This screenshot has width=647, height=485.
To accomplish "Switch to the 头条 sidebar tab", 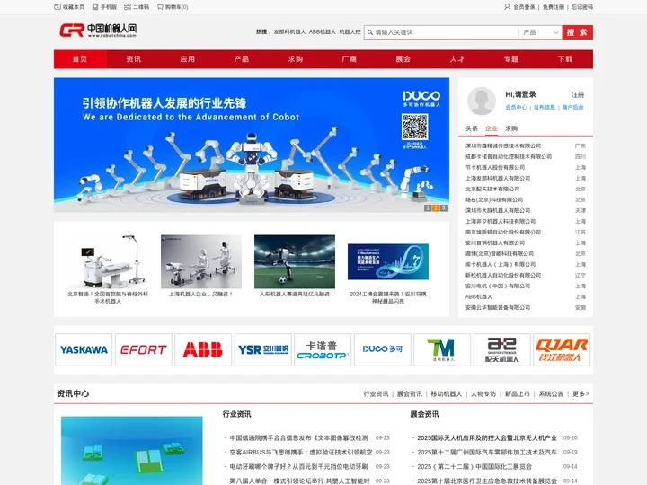I will click(472, 128).
